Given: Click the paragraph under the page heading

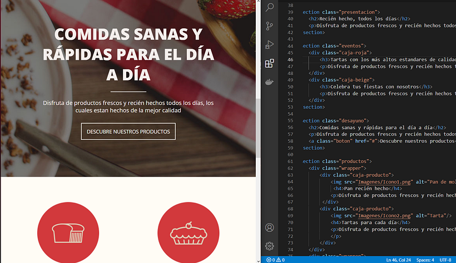Looking at the screenshot, I should pos(128,107).
